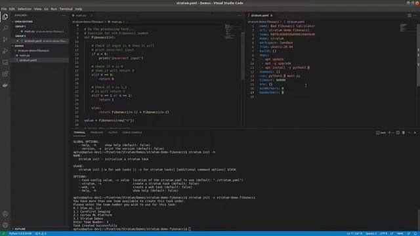Open the Run menu
Image resolution: width=420 pixels, height=236 pixels.
[x=54, y=9]
